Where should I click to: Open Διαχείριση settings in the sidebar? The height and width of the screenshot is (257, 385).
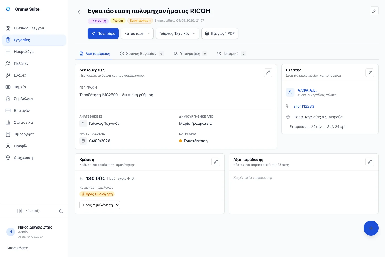click(x=34, y=158)
